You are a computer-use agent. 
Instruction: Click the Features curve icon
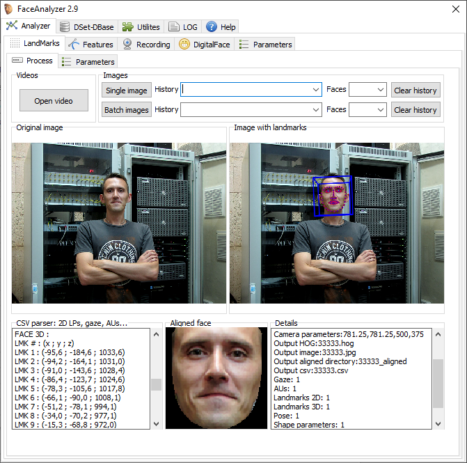click(74, 45)
